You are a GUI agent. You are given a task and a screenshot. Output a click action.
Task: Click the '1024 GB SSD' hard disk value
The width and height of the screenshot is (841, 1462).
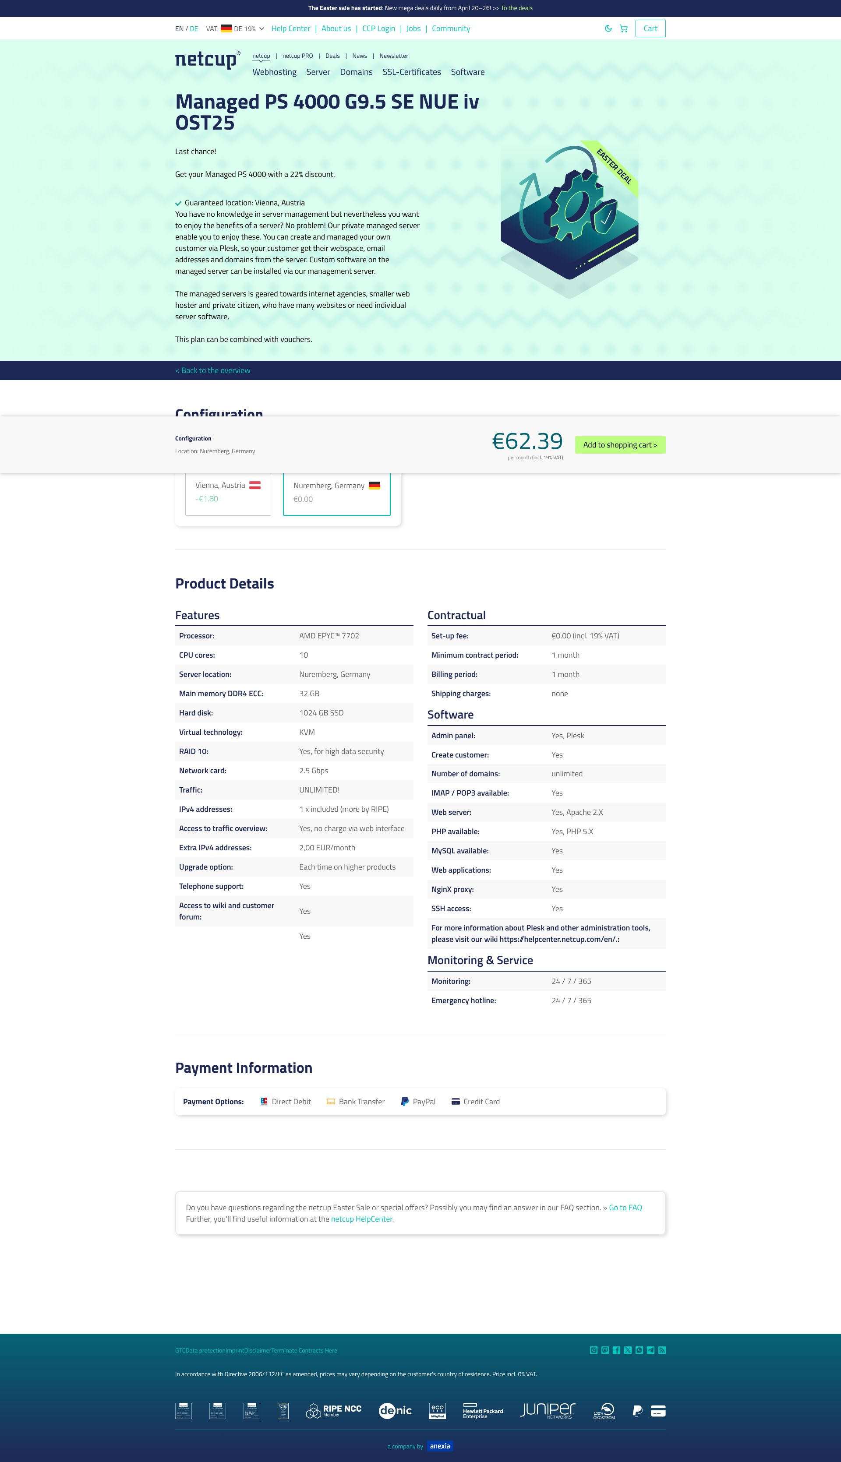[x=321, y=712]
